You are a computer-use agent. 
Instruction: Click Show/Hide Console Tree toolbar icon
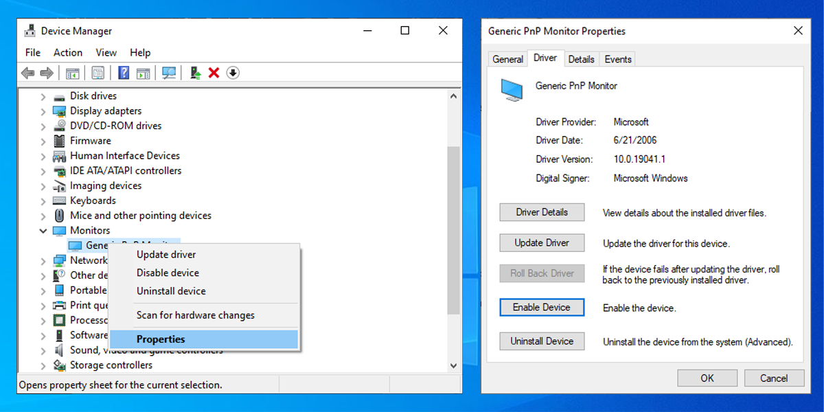pyautogui.click(x=73, y=73)
